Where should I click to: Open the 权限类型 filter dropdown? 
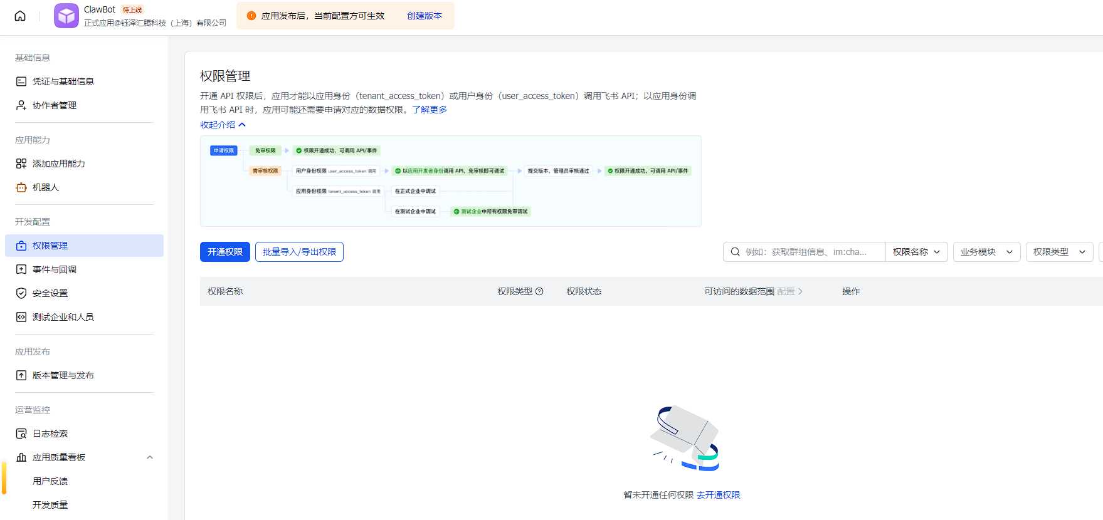[x=1059, y=252]
